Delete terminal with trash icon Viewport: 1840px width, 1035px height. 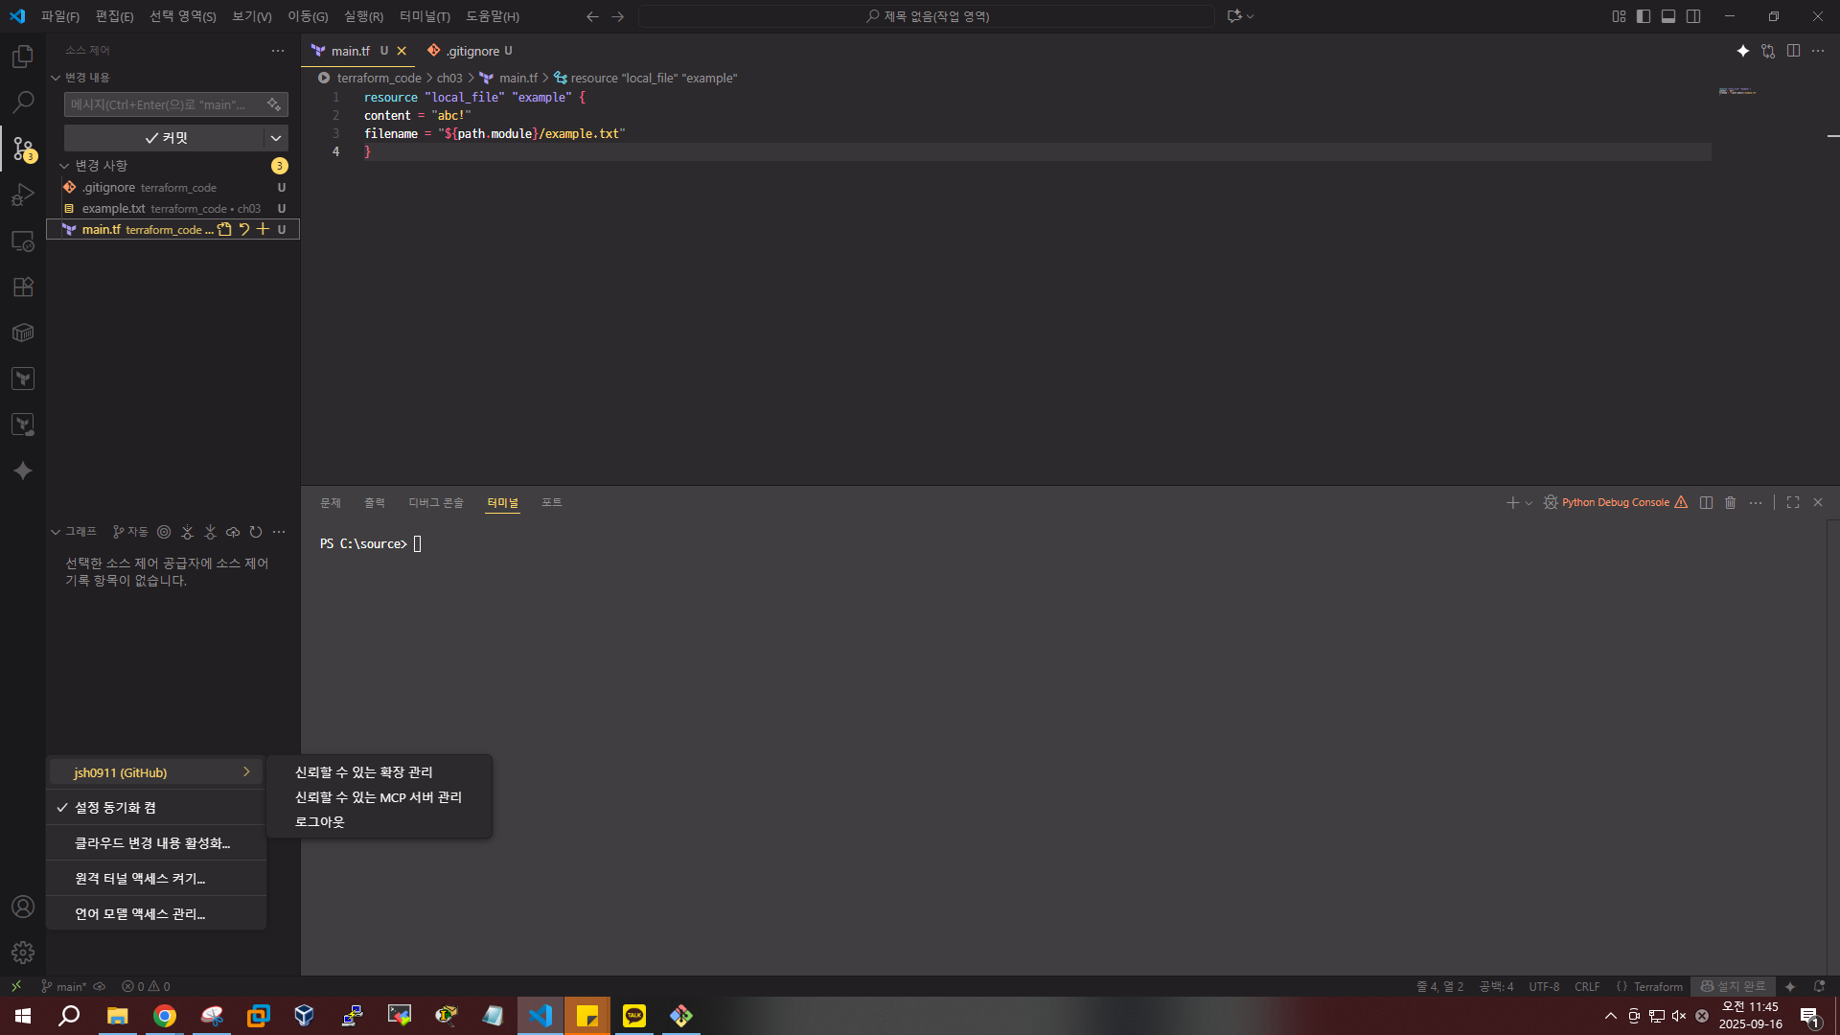tap(1730, 502)
